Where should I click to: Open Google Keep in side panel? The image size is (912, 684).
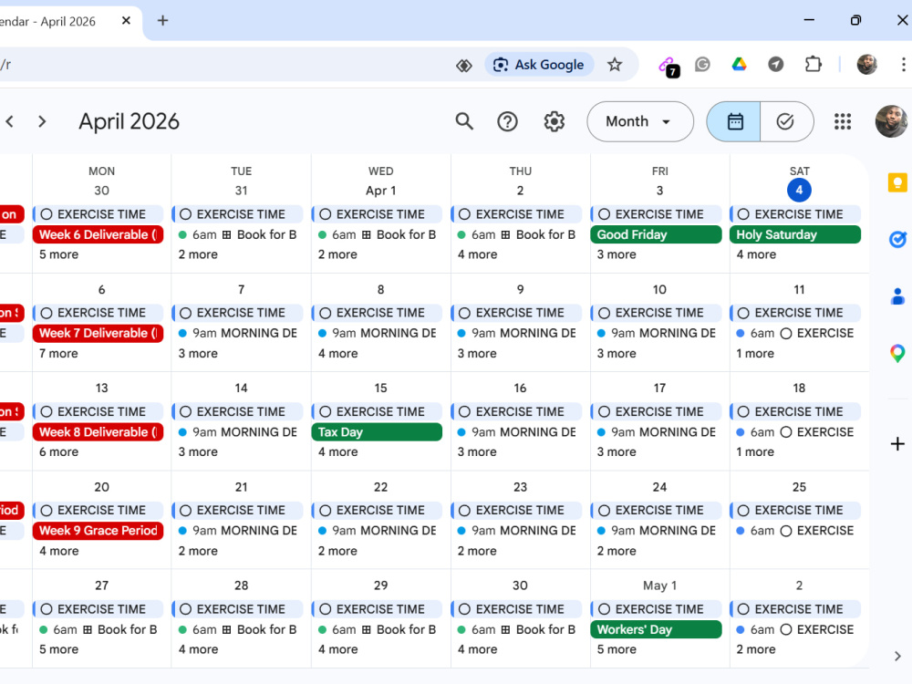[897, 182]
